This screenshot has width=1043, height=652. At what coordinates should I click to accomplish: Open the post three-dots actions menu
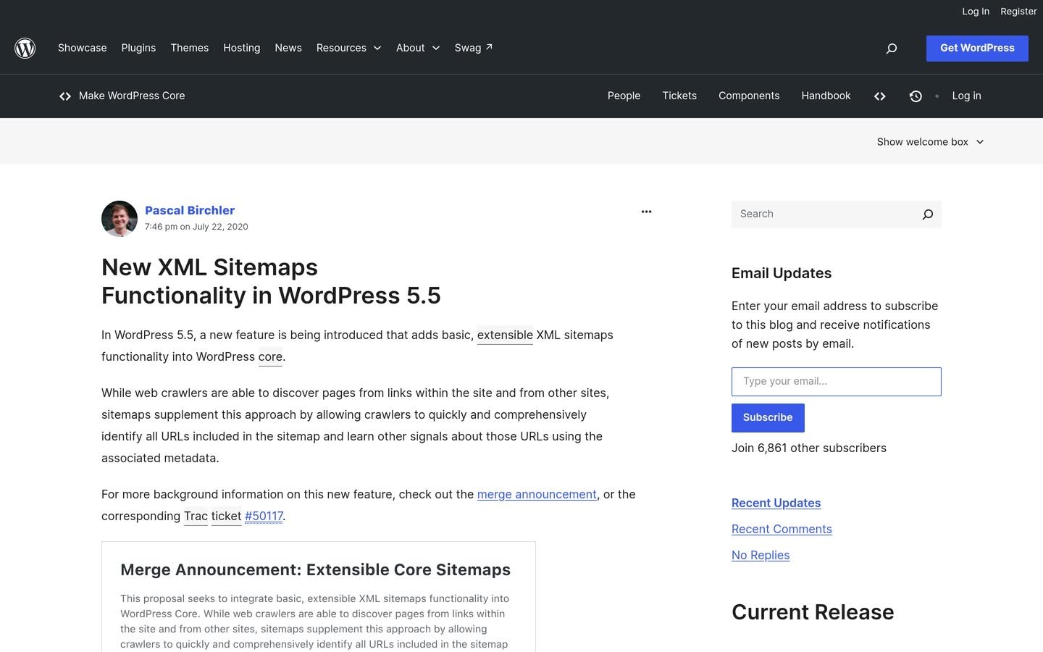click(646, 212)
